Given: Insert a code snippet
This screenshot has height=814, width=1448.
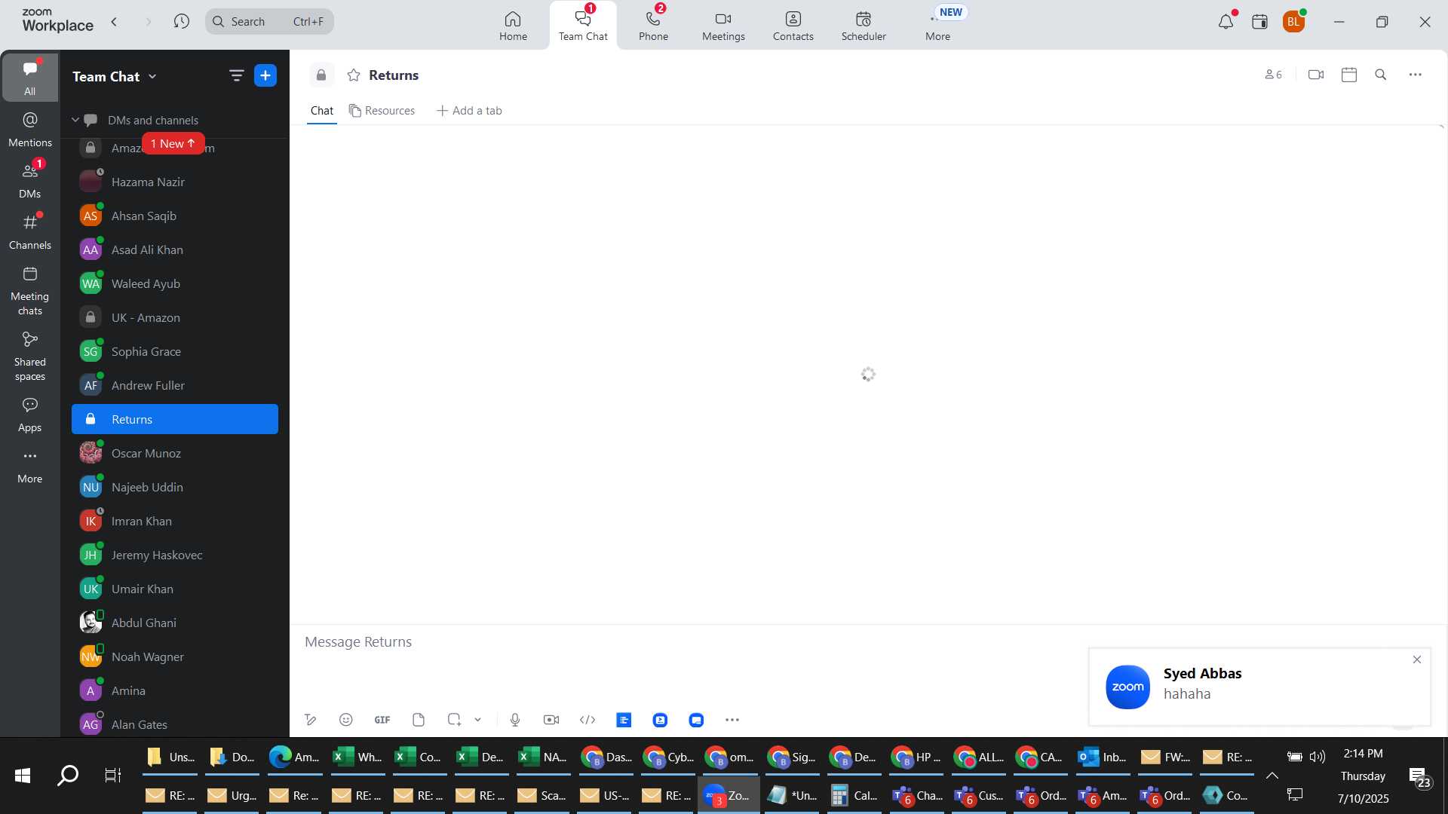Looking at the screenshot, I should [x=587, y=720].
